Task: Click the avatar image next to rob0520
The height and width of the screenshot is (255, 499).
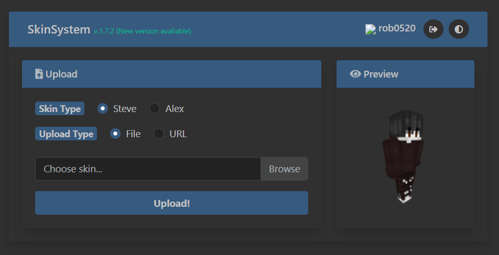Action: click(x=371, y=29)
